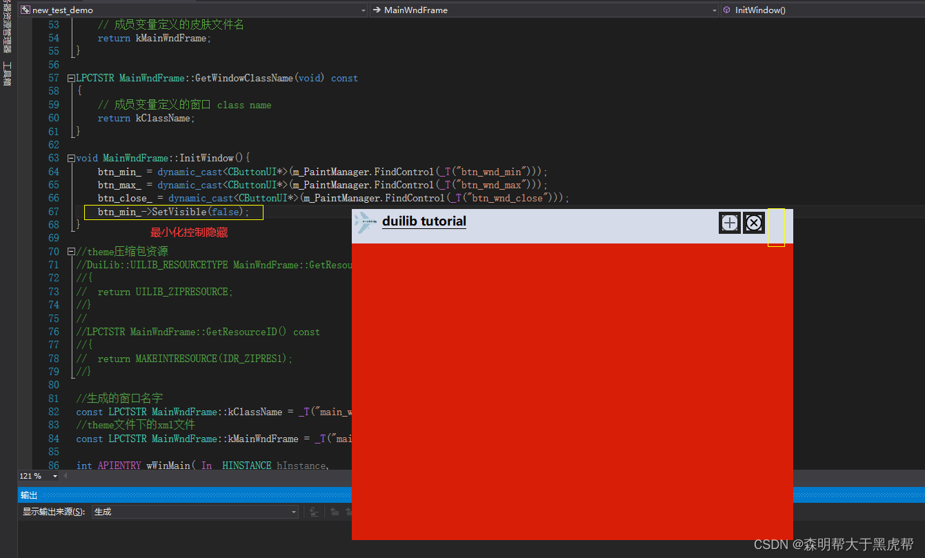This screenshot has width=925, height=558.
Task: Click the duilib tutorial title text
Action: click(424, 221)
